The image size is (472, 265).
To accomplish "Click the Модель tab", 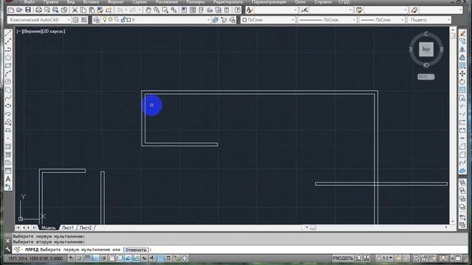I will [49, 227].
